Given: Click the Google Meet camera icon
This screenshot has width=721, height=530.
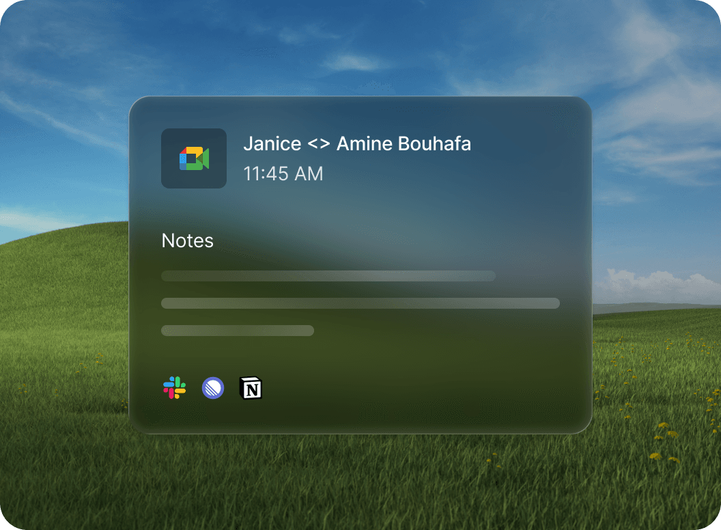Looking at the screenshot, I should pyautogui.click(x=194, y=158).
